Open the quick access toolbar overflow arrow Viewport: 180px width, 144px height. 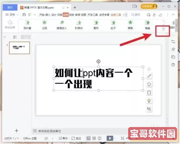35,15
